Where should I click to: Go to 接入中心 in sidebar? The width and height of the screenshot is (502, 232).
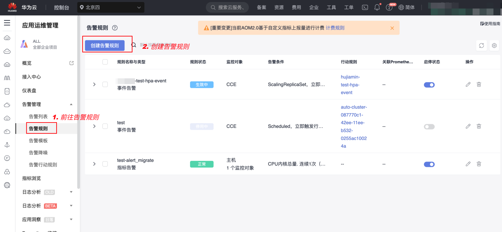pos(31,77)
